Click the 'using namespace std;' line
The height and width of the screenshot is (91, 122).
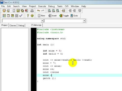[x=51, y=39]
